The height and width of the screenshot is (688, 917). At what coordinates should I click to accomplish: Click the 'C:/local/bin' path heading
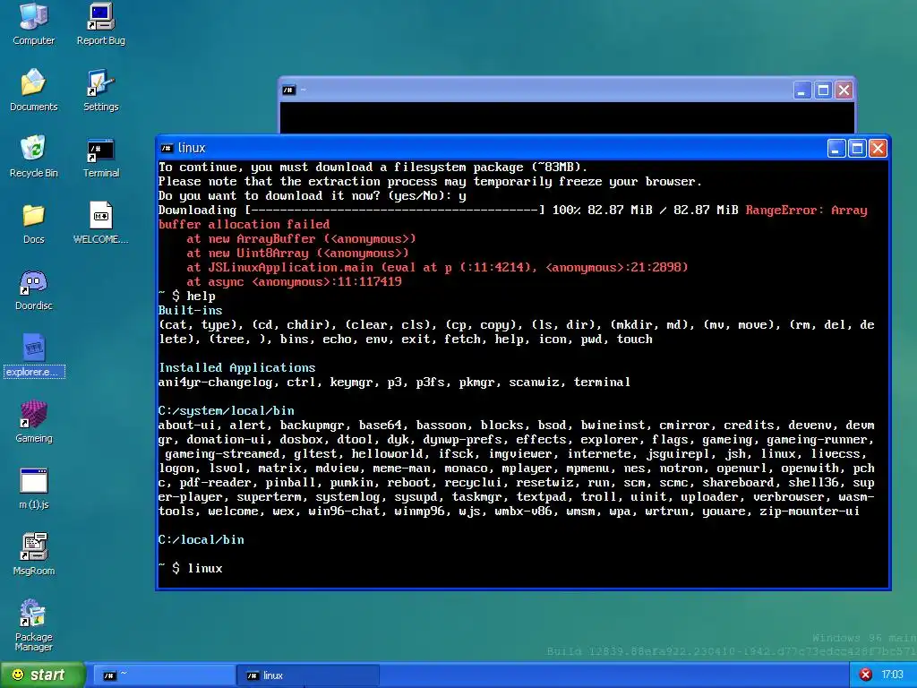click(x=201, y=540)
